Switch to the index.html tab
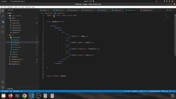 pyautogui.click(x=147, y=10)
